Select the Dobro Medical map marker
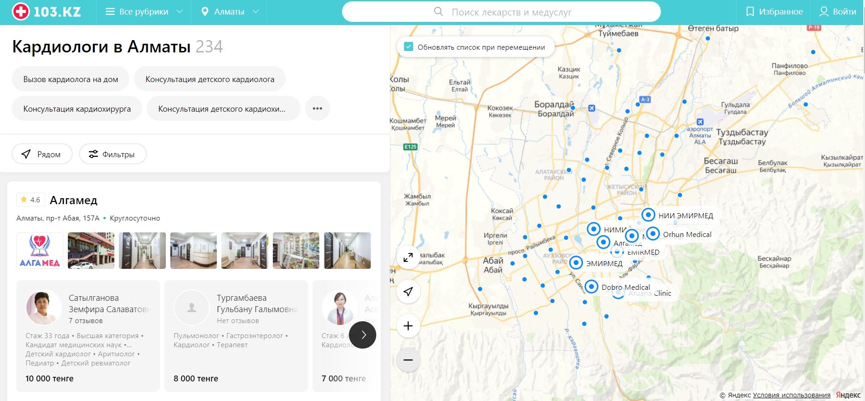865x401 pixels. coord(591,287)
